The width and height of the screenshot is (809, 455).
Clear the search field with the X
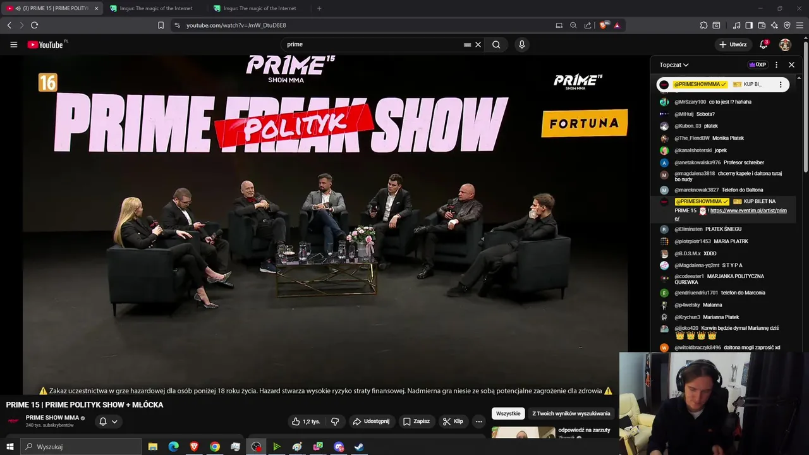coord(478,44)
